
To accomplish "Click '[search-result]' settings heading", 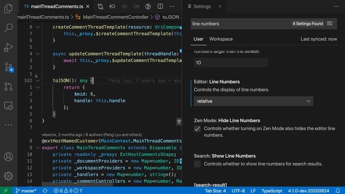I will click(x=210, y=184).
